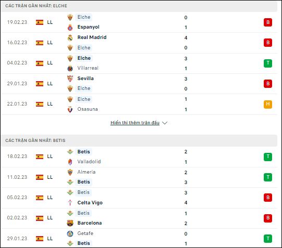Image resolution: width=282 pixels, height=248 pixels.
Task: Click the Espanyol club crest icon
Action: 70,28
